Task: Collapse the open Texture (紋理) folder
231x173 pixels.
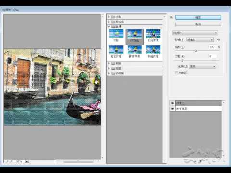Action: (109, 26)
